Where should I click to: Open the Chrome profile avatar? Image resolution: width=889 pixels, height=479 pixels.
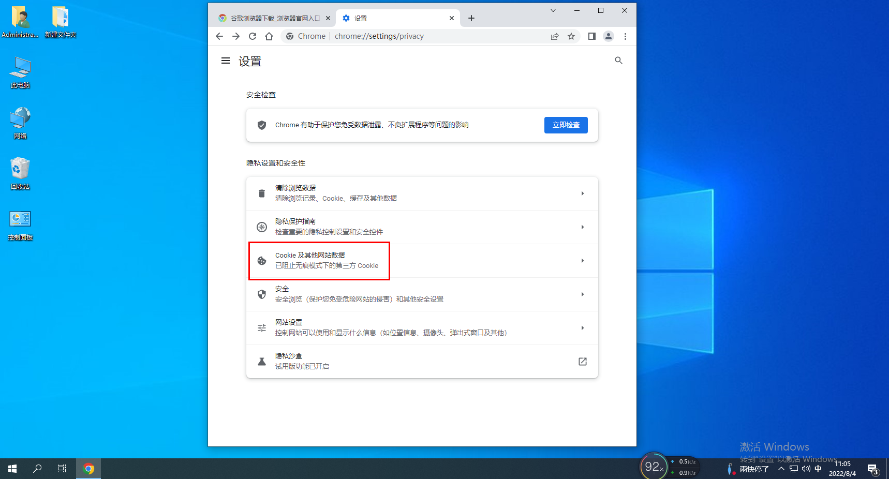pos(609,36)
